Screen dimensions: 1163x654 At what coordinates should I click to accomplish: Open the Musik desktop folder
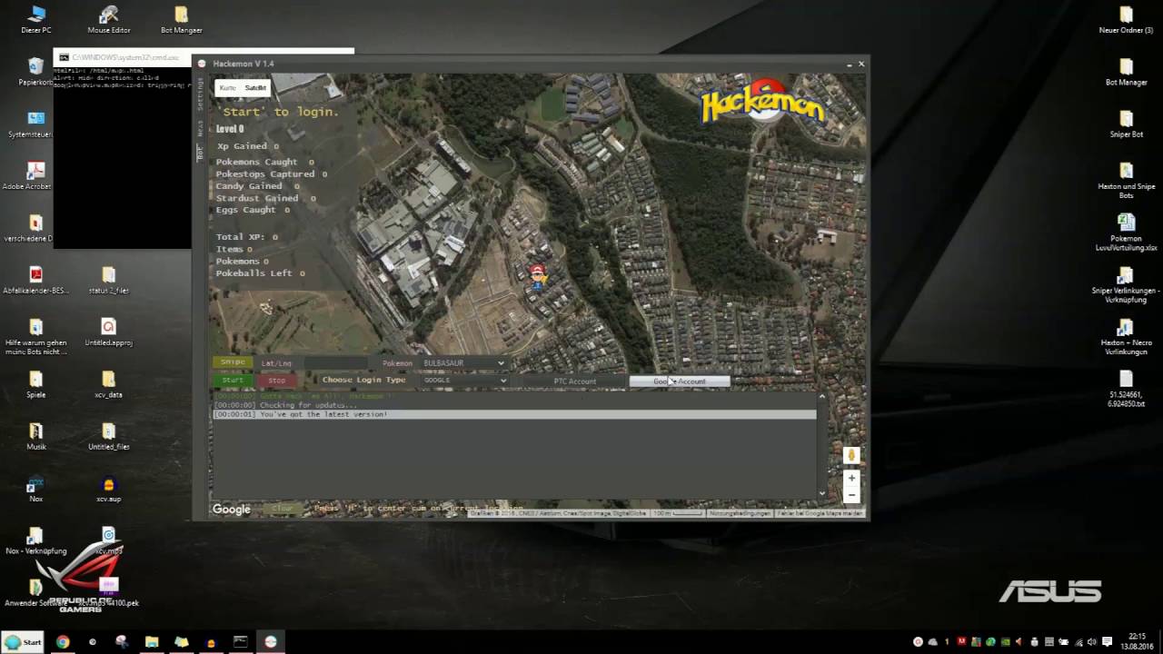pos(36,436)
